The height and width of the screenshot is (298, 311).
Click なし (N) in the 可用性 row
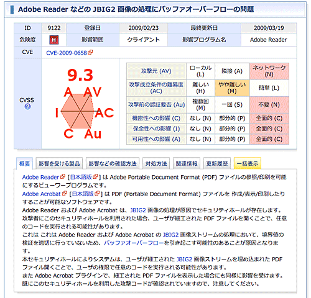pyautogui.click(x=200, y=139)
